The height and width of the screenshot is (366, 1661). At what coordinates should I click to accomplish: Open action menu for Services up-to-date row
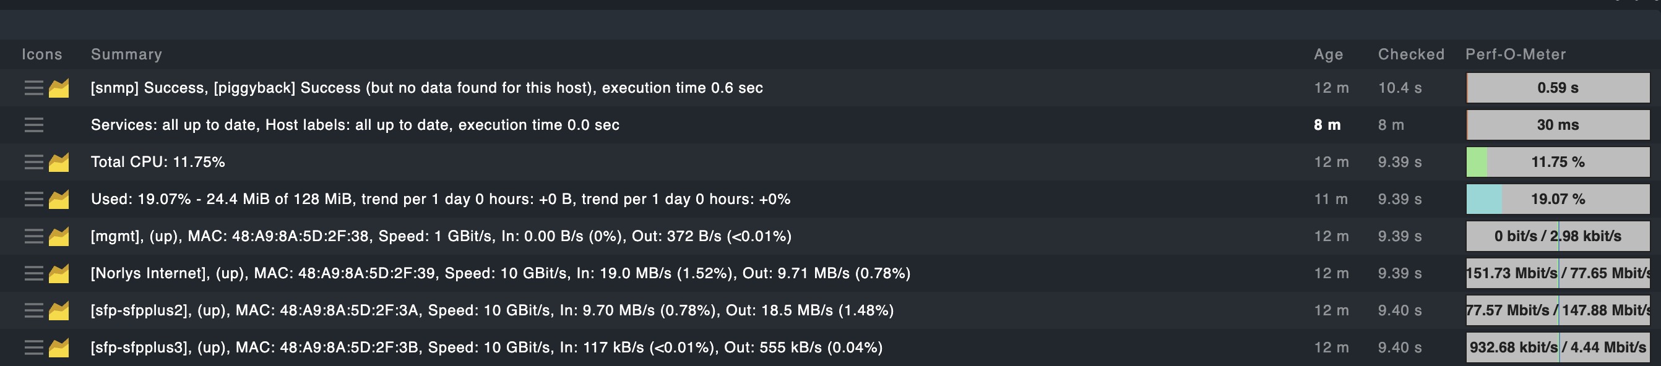[33, 125]
